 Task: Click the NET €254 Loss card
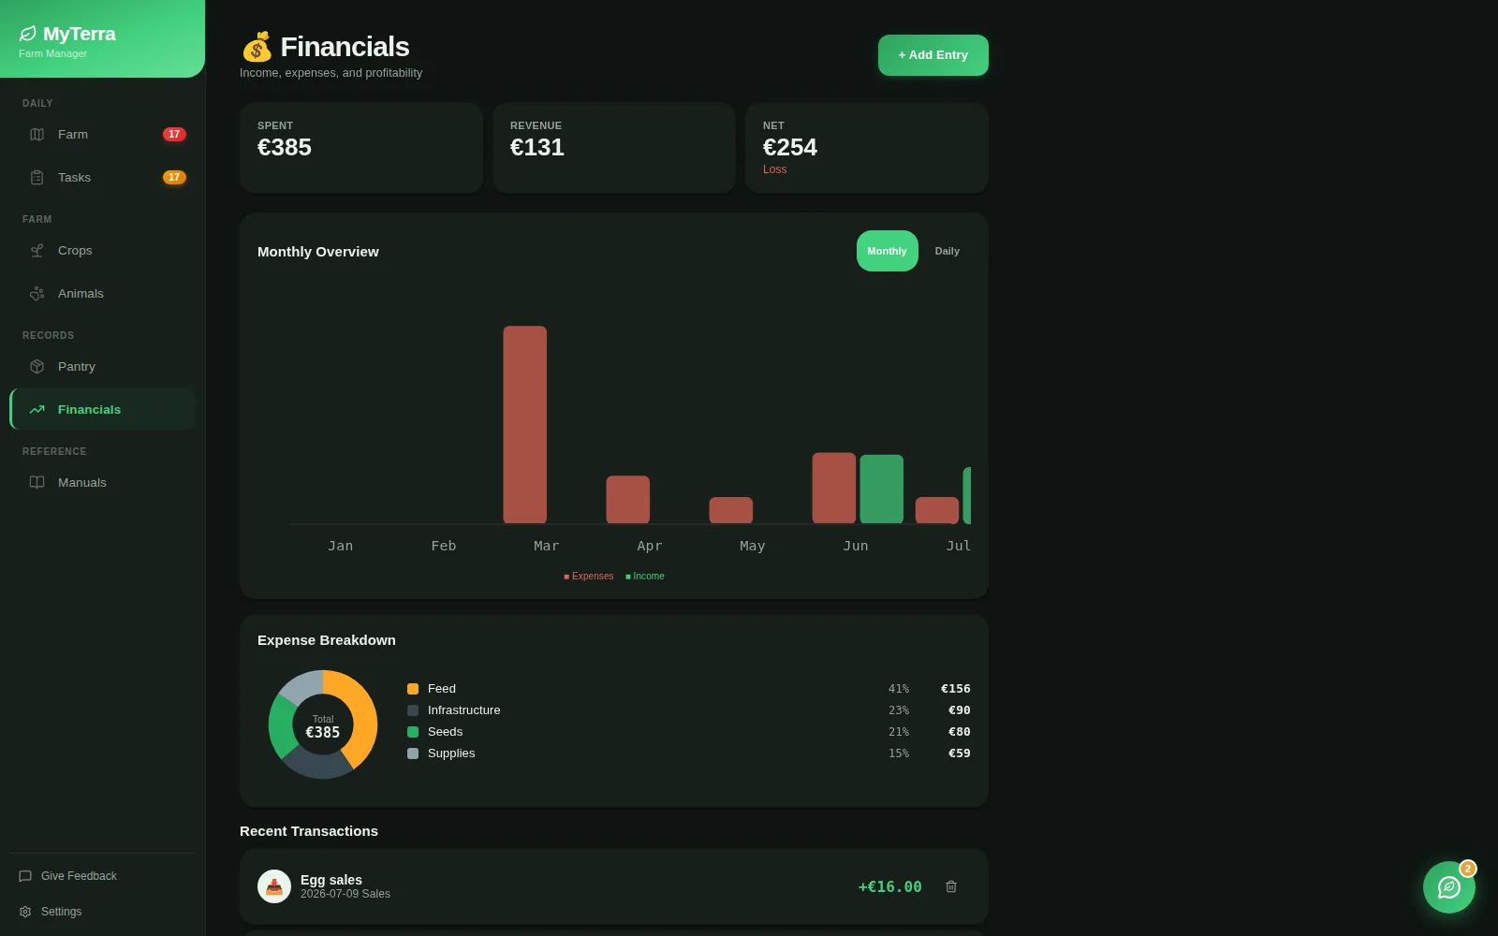tap(867, 148)
